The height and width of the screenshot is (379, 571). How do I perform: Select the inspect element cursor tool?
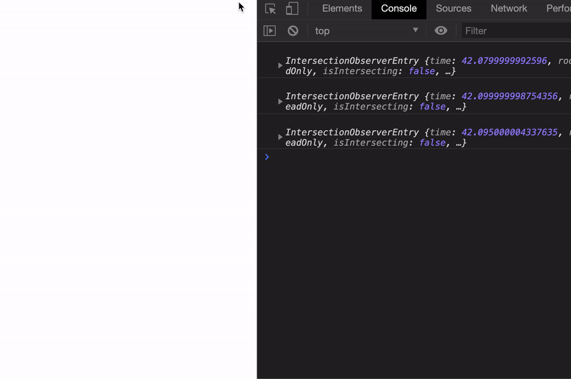(x=270, y=9)
